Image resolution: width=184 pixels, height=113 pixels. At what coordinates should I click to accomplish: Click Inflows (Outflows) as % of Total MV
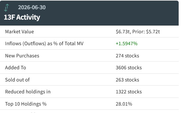[x=44, y=43]
